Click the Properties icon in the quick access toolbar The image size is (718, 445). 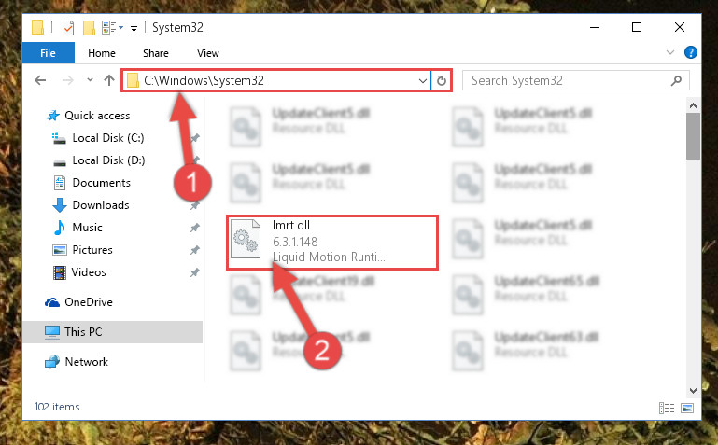68,28
